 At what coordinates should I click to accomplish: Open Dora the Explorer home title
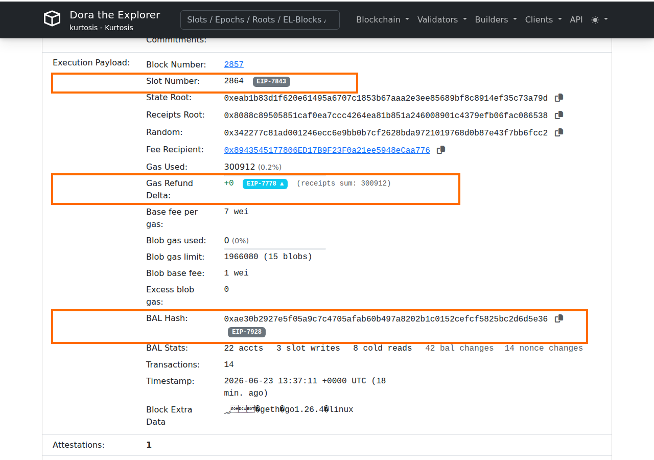coord(115,15)
